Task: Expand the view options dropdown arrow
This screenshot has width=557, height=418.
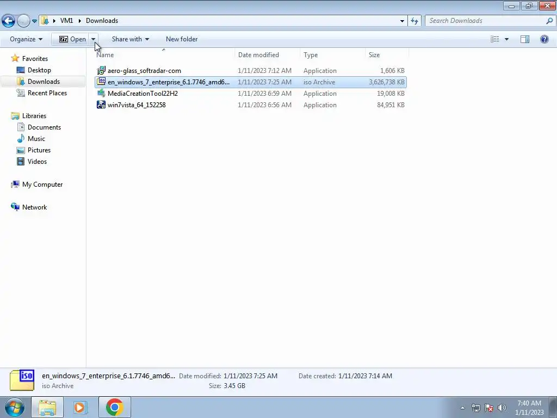Action: click(506, 39)
